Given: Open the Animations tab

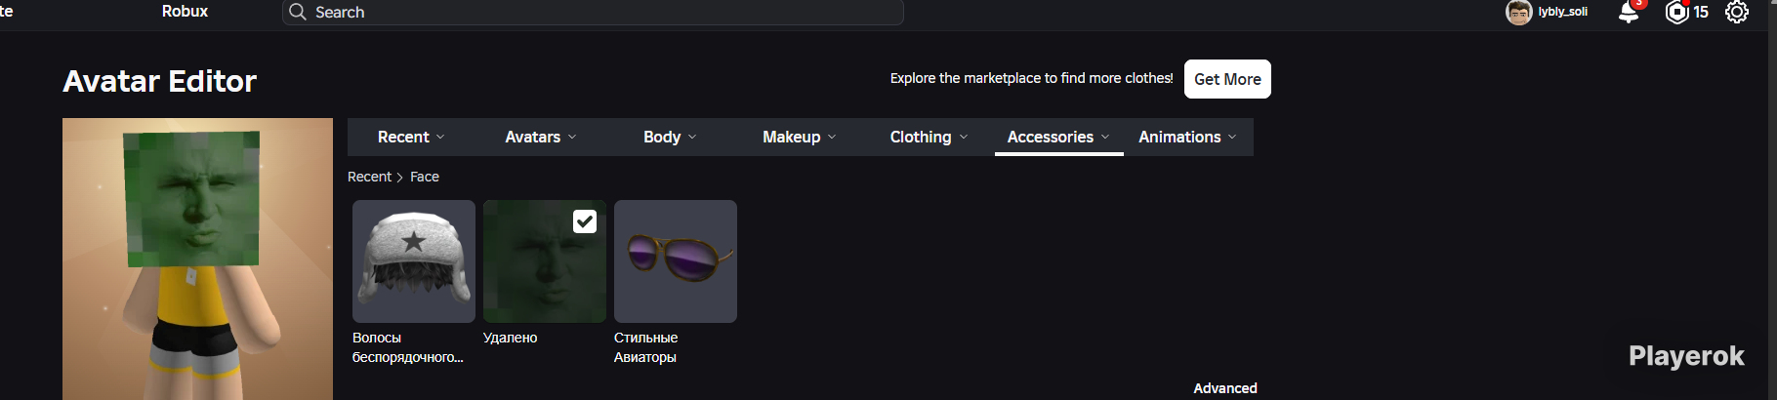Looking at the screenshot, I should (x=1187, y=137).
